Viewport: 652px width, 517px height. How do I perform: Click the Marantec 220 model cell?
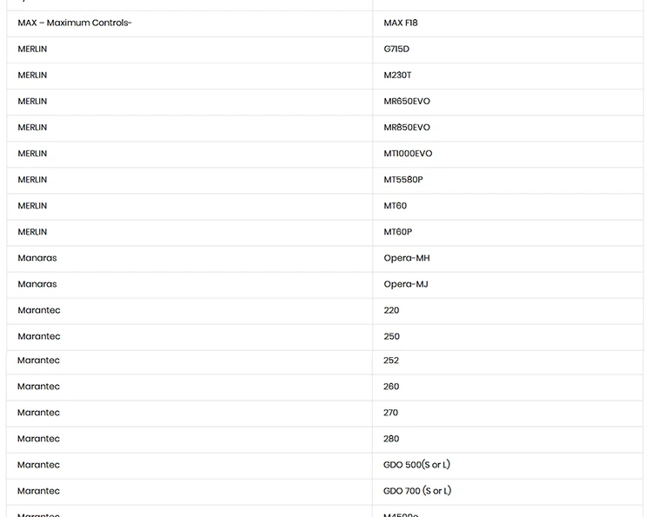508,311
